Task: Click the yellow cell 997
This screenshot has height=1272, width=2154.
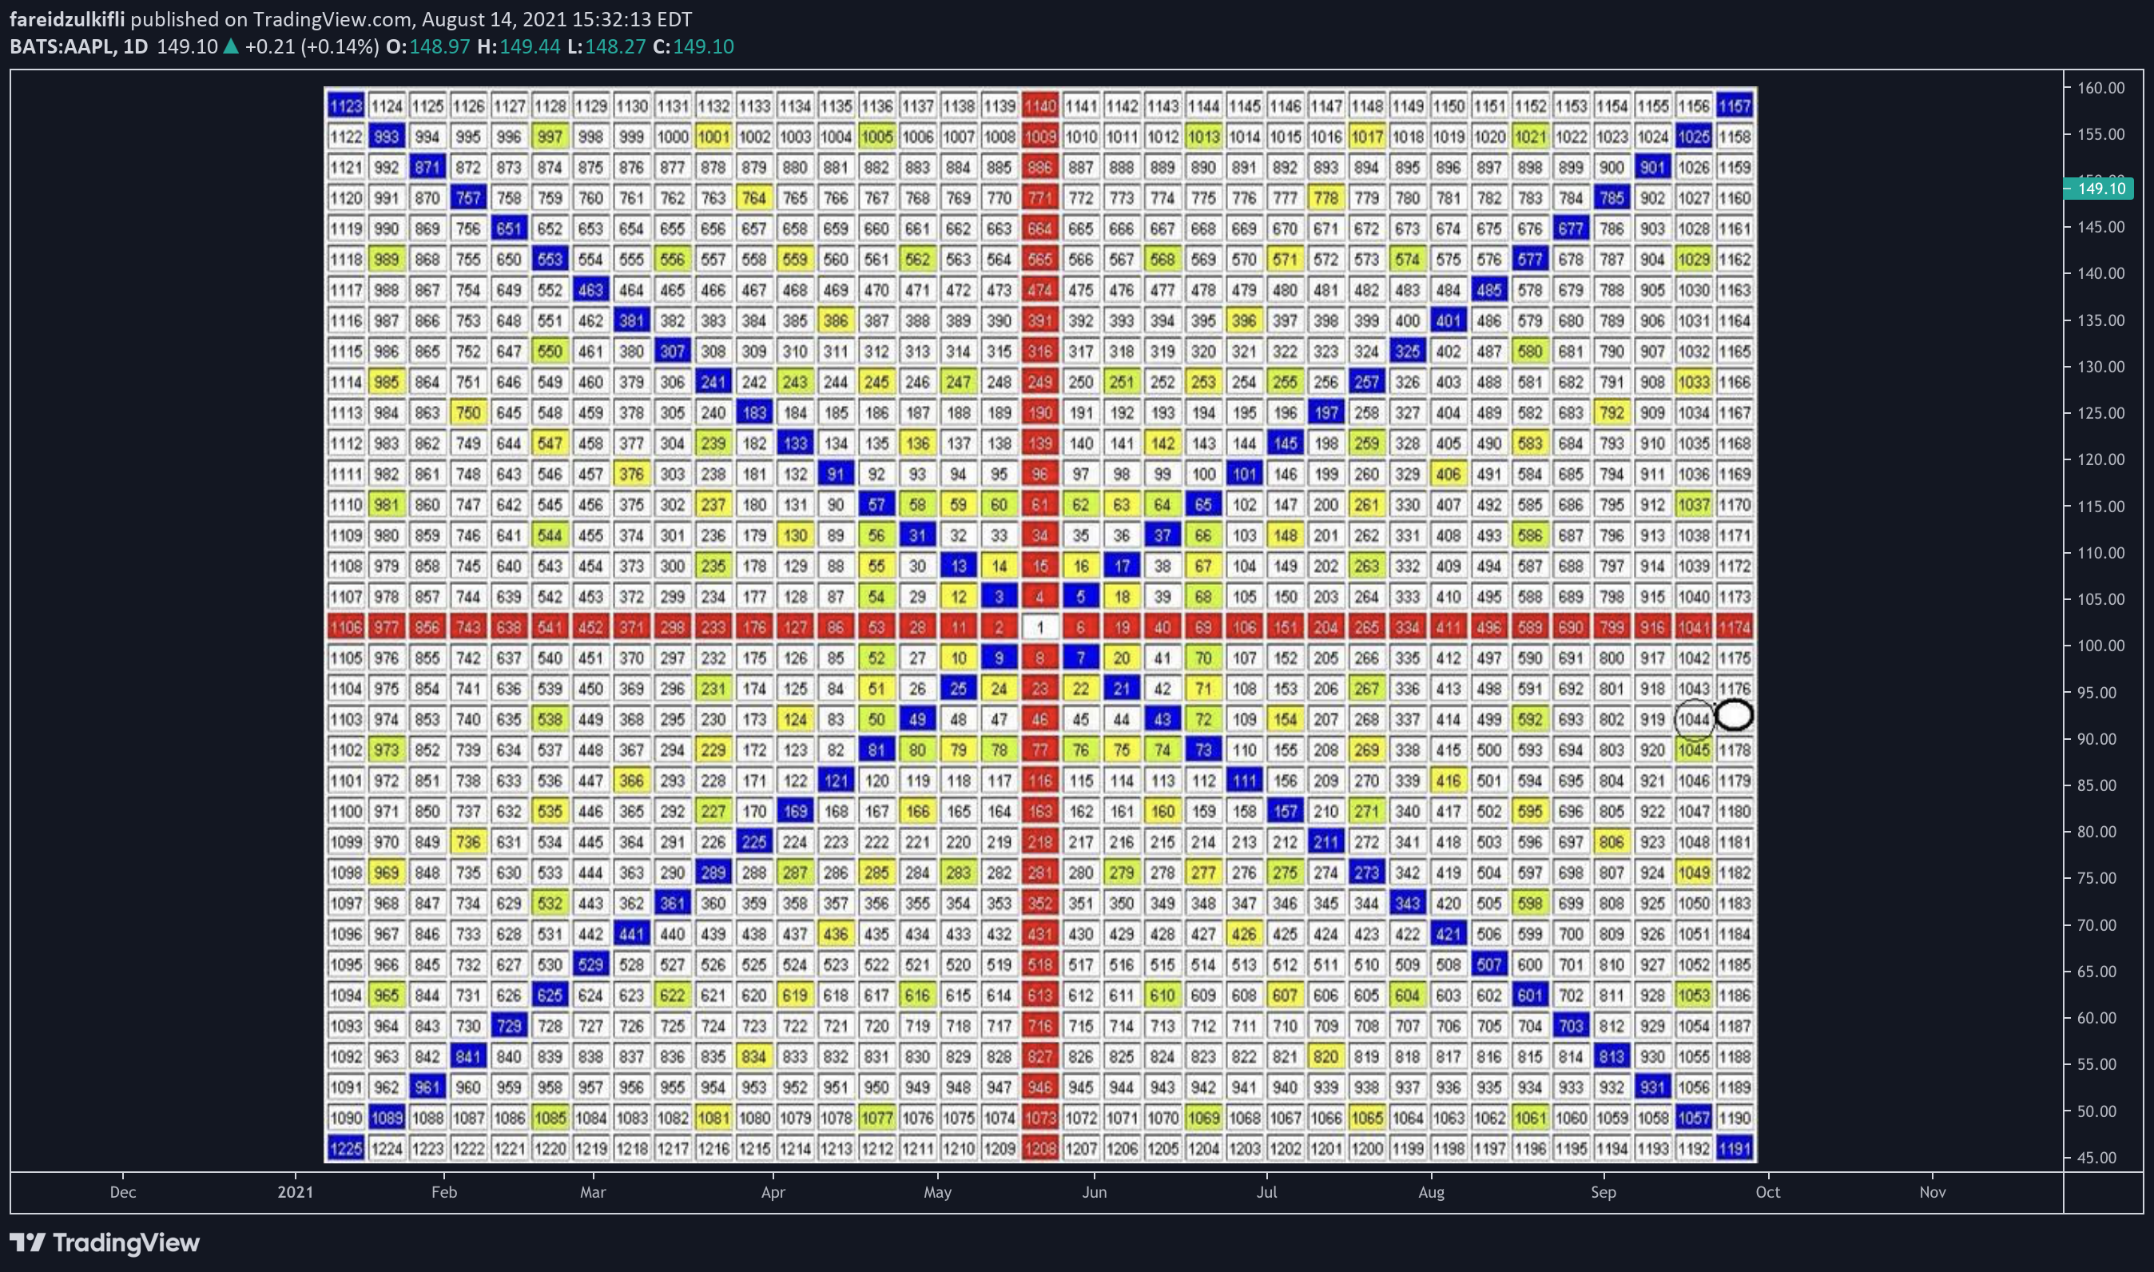Action: coord(550,137)
